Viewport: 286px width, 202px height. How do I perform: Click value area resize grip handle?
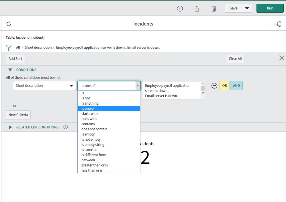point(203,98)
